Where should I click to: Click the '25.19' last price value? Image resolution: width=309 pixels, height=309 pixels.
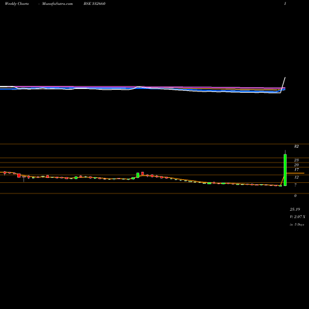295,210
